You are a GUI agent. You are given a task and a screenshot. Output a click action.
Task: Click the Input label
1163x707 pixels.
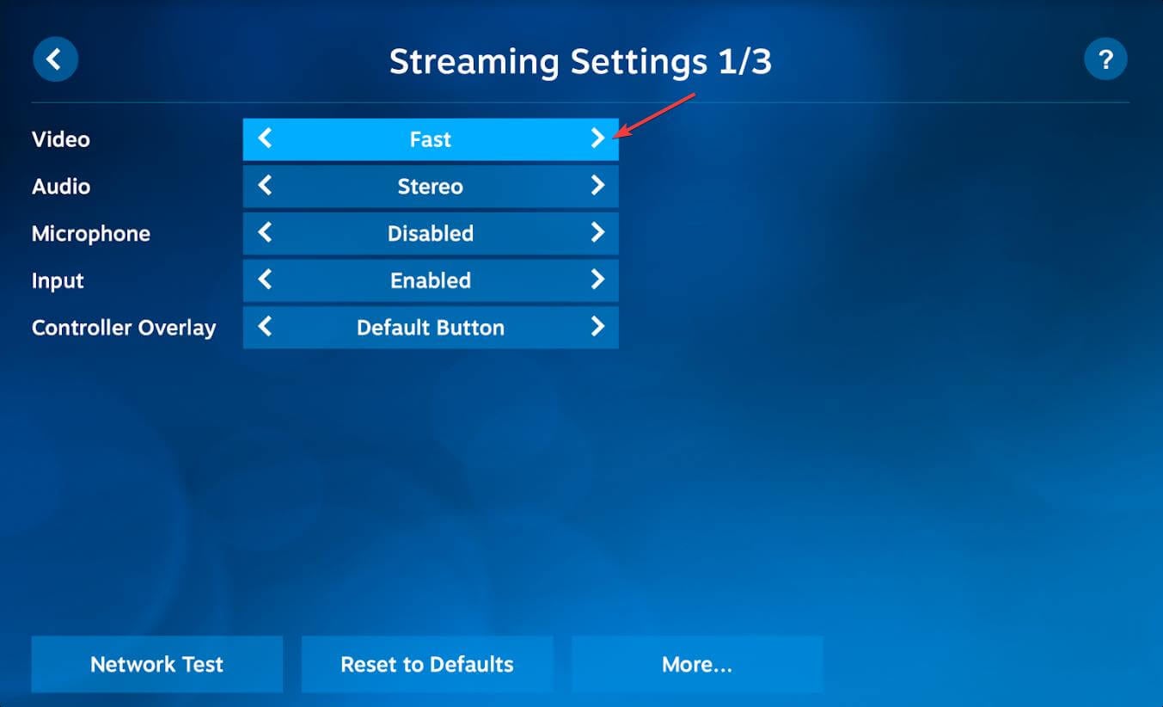[58, 281]
